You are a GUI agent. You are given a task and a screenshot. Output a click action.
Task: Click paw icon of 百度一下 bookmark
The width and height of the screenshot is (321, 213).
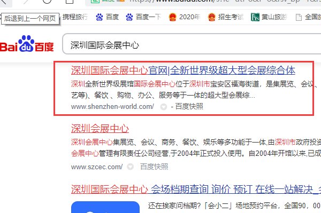pyautogui.click(x=129, y=17)
